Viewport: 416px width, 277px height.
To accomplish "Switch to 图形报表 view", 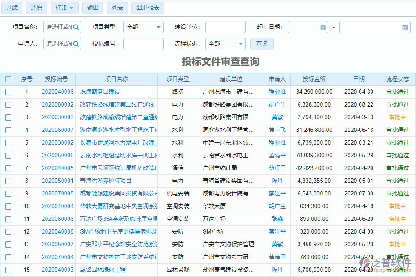I will [147, 7].
